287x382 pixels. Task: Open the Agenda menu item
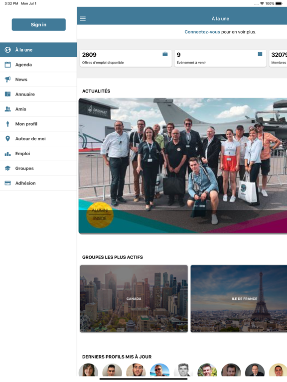(38, 65)
